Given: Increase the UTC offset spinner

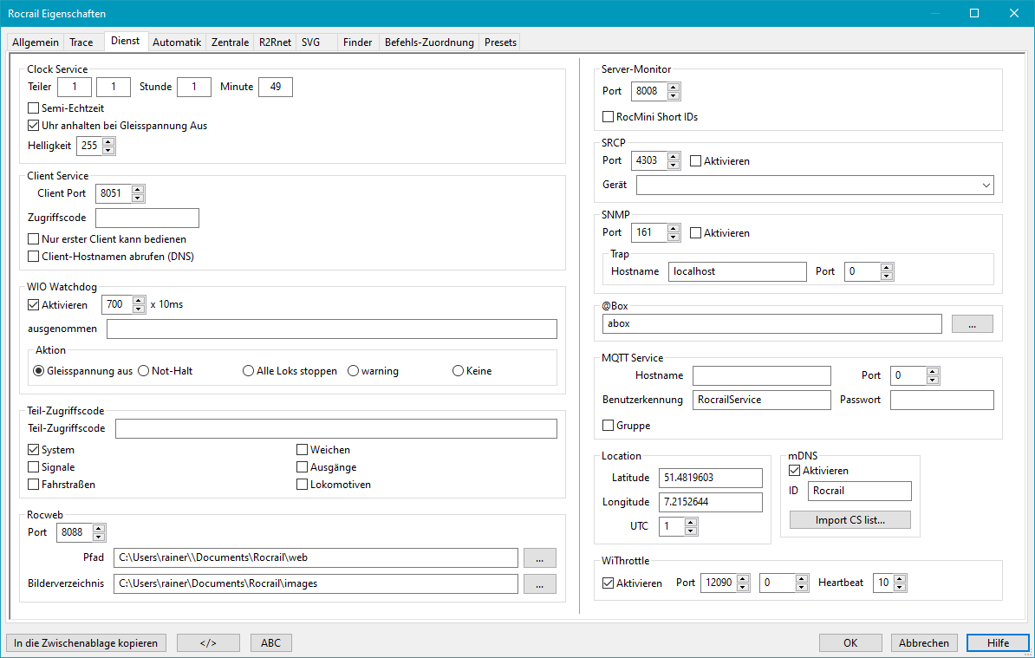Looking at the screenshot, I should (690, 523).
